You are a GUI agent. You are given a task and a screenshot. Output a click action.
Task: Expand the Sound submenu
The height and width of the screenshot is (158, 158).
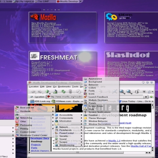pos(69,139)
